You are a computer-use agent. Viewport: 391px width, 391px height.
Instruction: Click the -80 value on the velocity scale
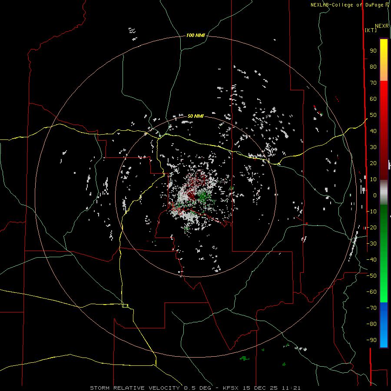[x=371, y=324]
